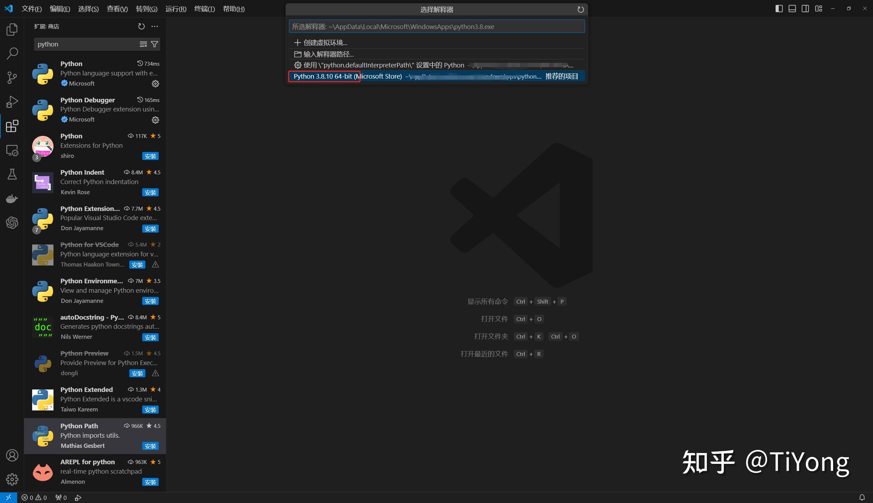Image resolution: width=873 pixels, height=503 pixels.
Task: Open the extensions view more actions menu
Action: (154, 27)
